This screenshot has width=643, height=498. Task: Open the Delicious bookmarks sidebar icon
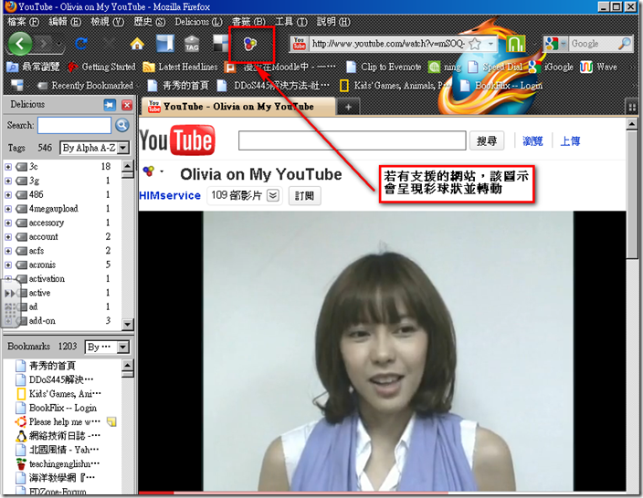point(164,44)
